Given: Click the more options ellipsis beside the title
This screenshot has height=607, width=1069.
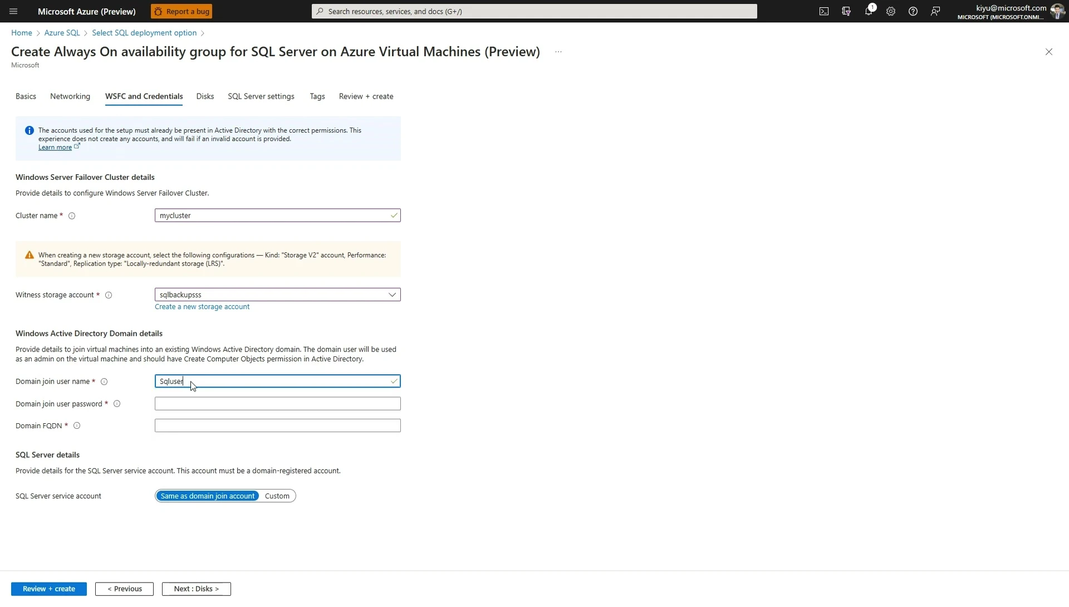Looking at the screenshot, I should pos(558,52).
